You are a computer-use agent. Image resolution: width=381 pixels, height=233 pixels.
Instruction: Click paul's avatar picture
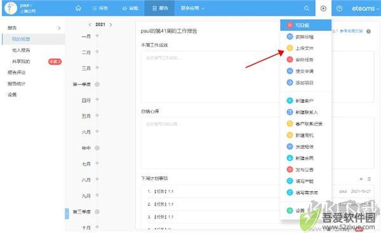[x=11, y=8]
